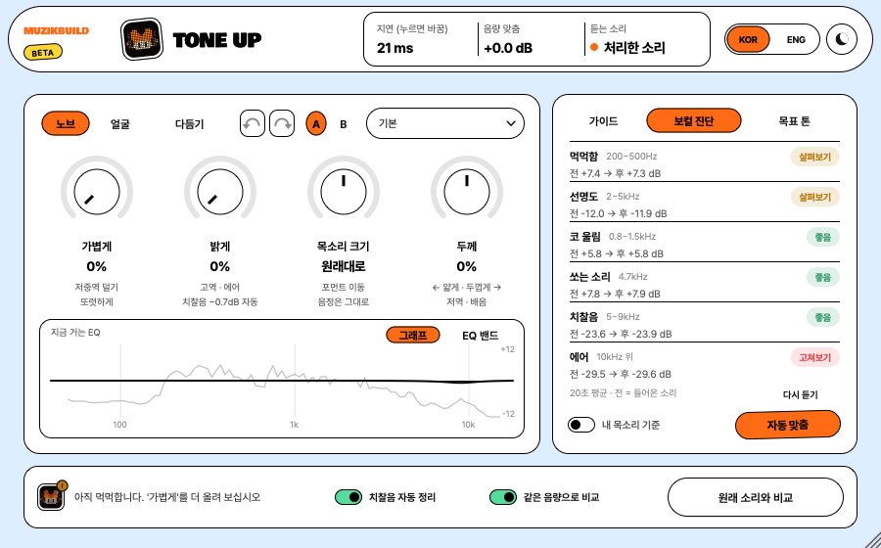Undo the last knob change
Image resolution: width=881 pixels, height=548 pixels.
click(x=253, y=123)
